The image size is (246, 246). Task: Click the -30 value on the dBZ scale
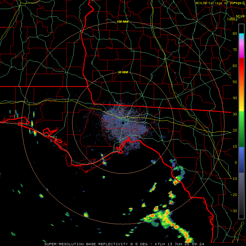point(234,211)
